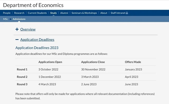Click the 3 March 2023 cell
This screenshot has width=169, height=104.
90,77
